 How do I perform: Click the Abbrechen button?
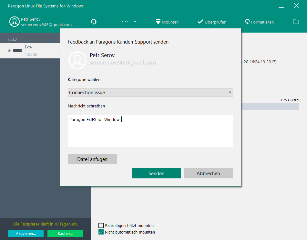tap(208, 173)
